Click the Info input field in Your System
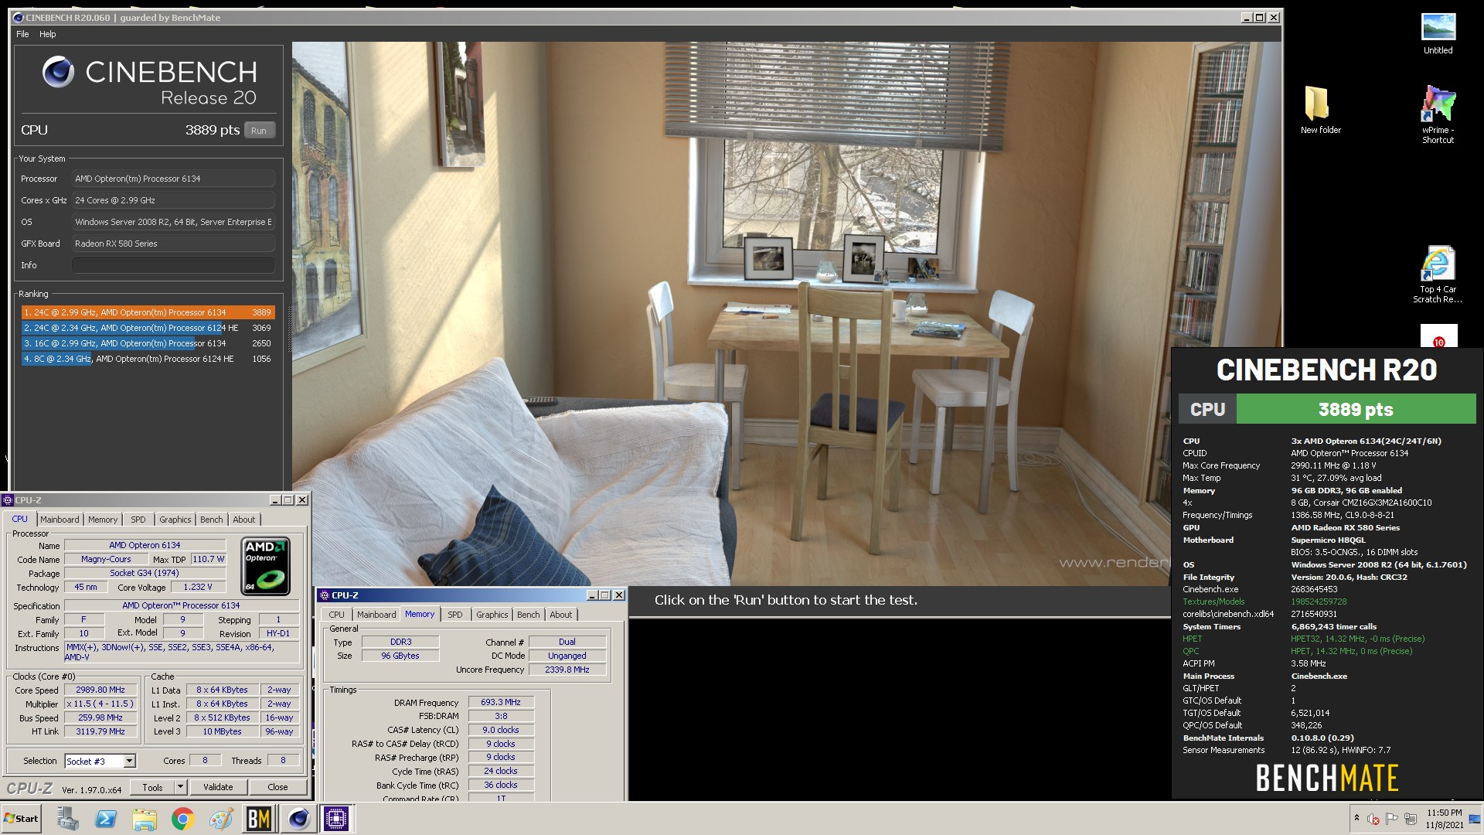 pos(173,265)
